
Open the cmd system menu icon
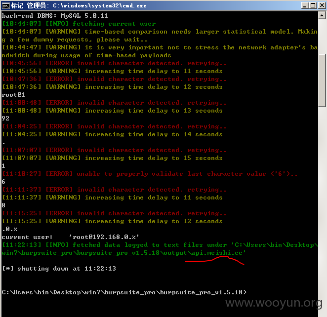coord(5,5)
